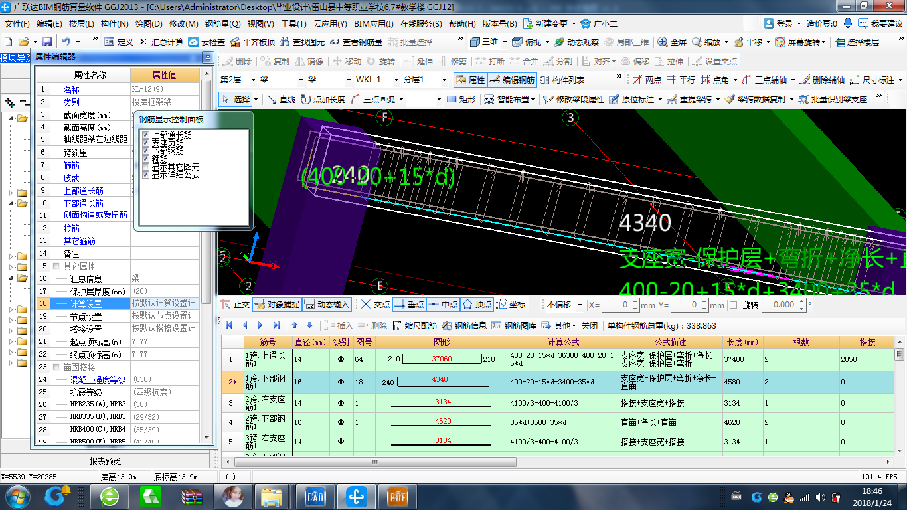This screenshot has width=907, height=510.
Task: Click 登录 login button
Action: (779, 23)
